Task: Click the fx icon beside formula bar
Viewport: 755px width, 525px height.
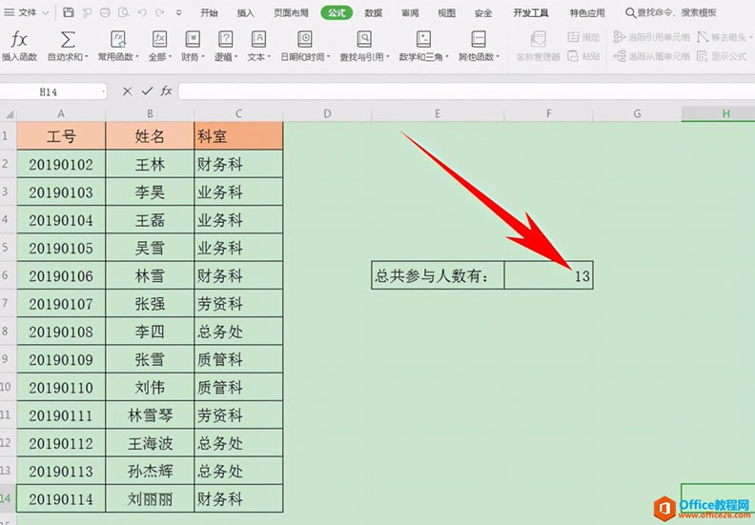Action: click(x=166, y=91)
